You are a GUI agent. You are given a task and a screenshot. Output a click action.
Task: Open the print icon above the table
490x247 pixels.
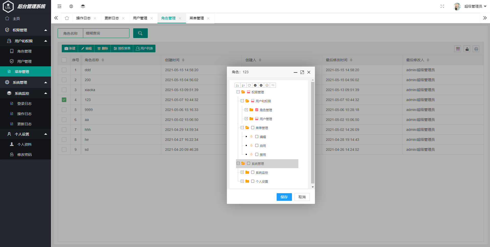coord(476,49)
